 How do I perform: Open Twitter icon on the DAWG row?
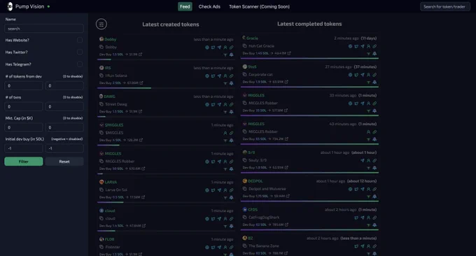click(213, 104)
